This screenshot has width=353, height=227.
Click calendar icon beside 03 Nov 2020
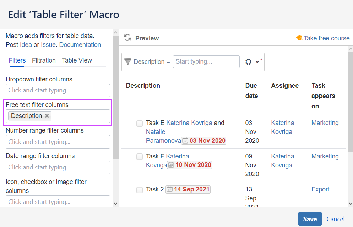[x=185, y=141]
